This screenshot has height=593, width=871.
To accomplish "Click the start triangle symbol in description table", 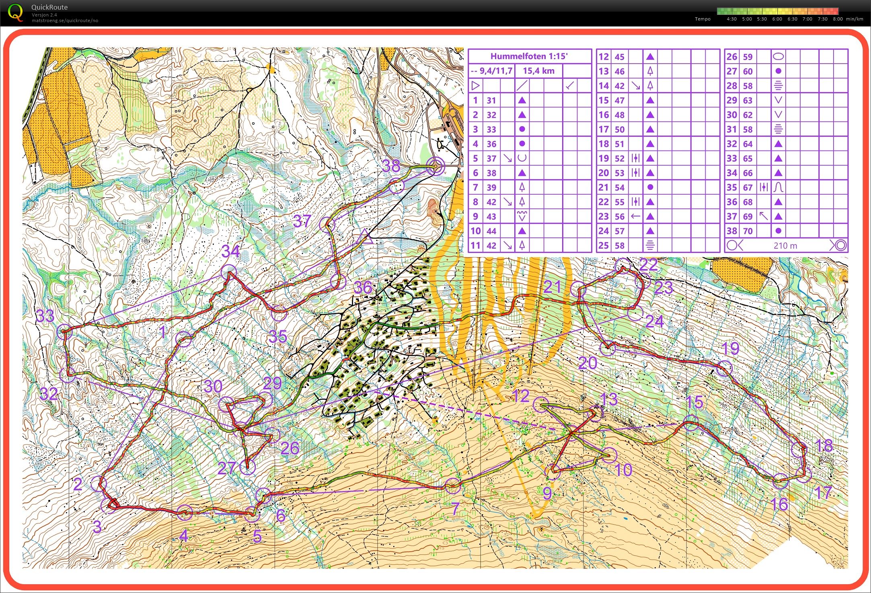I will [x=476, y=85].
